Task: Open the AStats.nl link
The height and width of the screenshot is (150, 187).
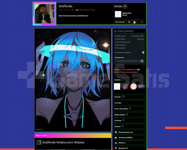Action: click(130, 143)
